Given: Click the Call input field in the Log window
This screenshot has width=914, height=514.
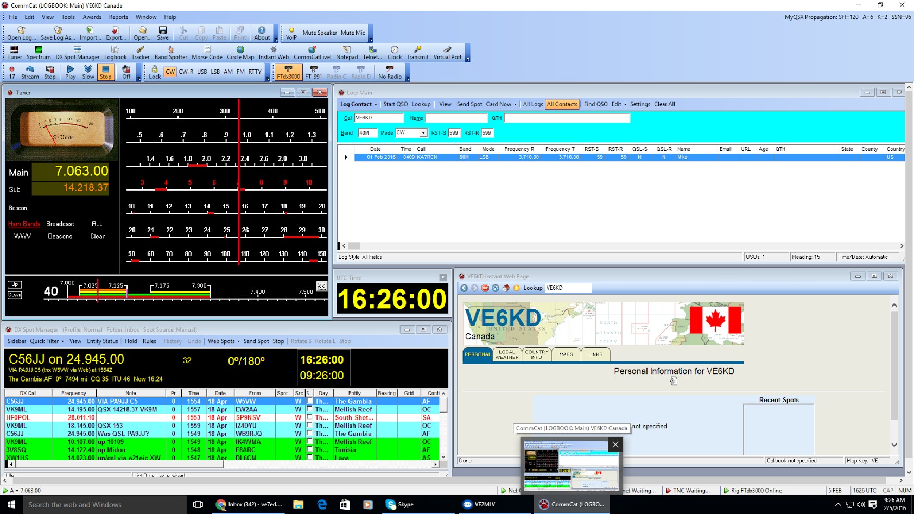Looking at the screenshot, I should (x=379, y=118).
